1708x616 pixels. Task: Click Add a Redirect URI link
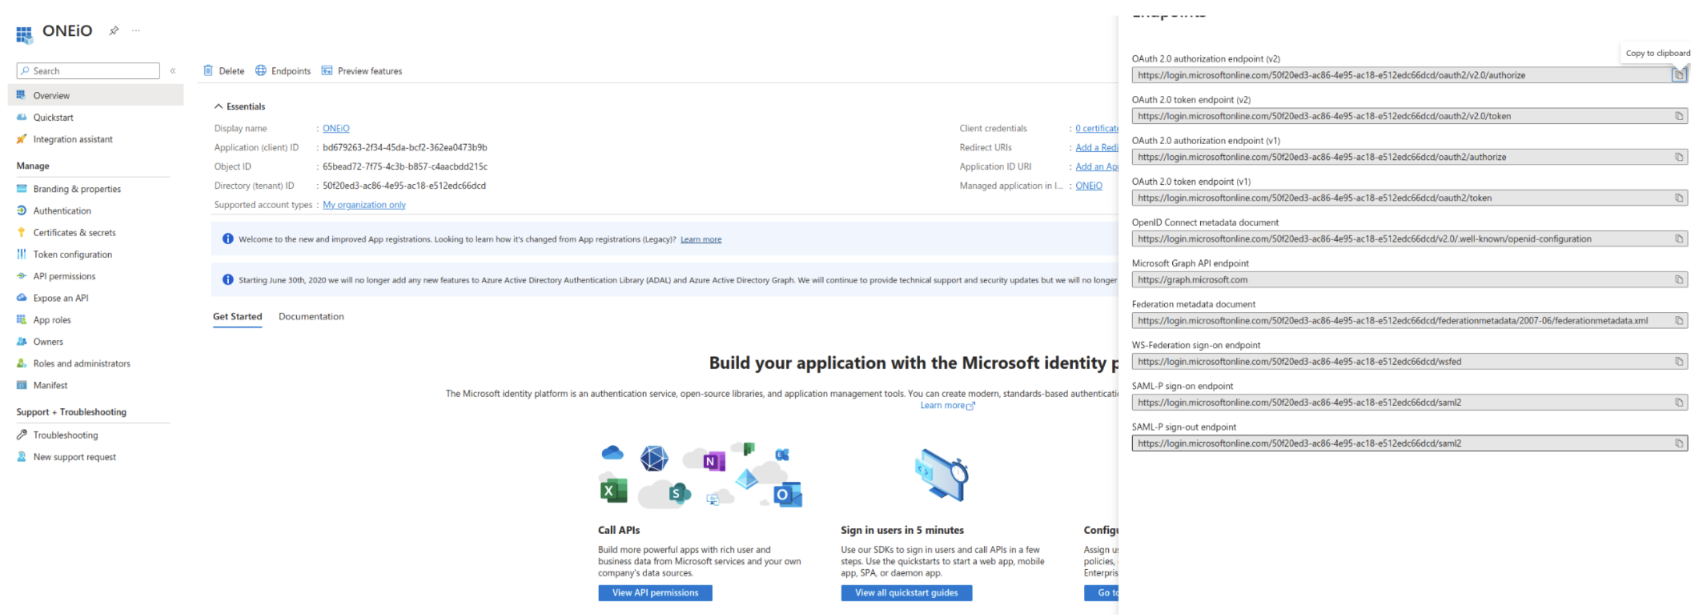point(1096,147)
